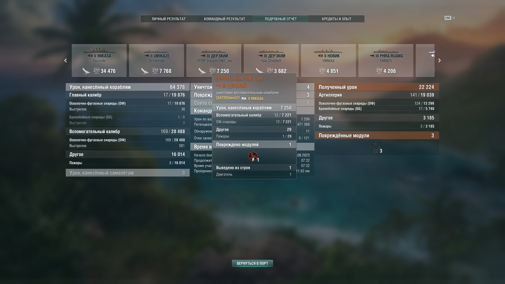The height and width of the screenshot is (284, 505).
Task: Switch to Командный результат tab
Action: pyautogui.click(x=225, y=19)
